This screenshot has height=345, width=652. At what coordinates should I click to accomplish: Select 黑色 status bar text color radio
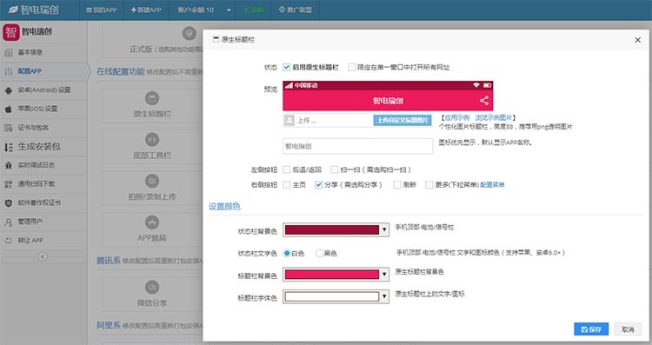point(319,253)
